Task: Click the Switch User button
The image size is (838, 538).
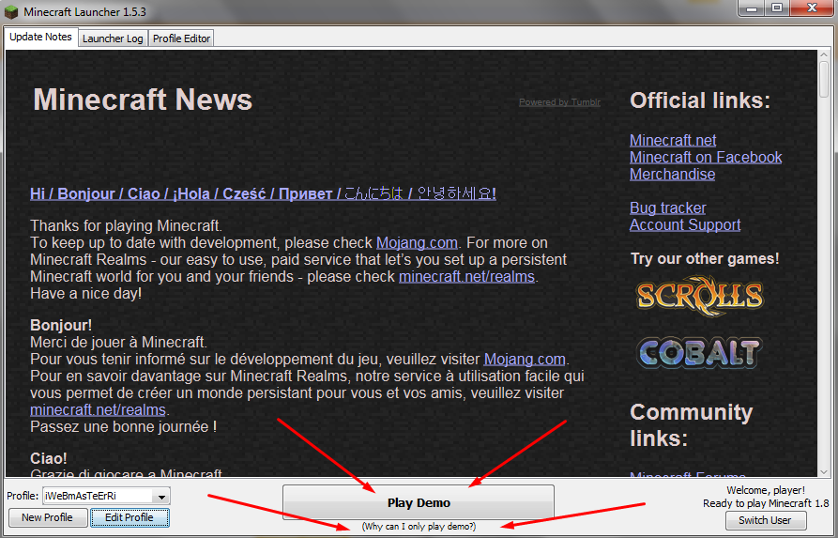Action: pyautogui.click(x=765, y=520)
